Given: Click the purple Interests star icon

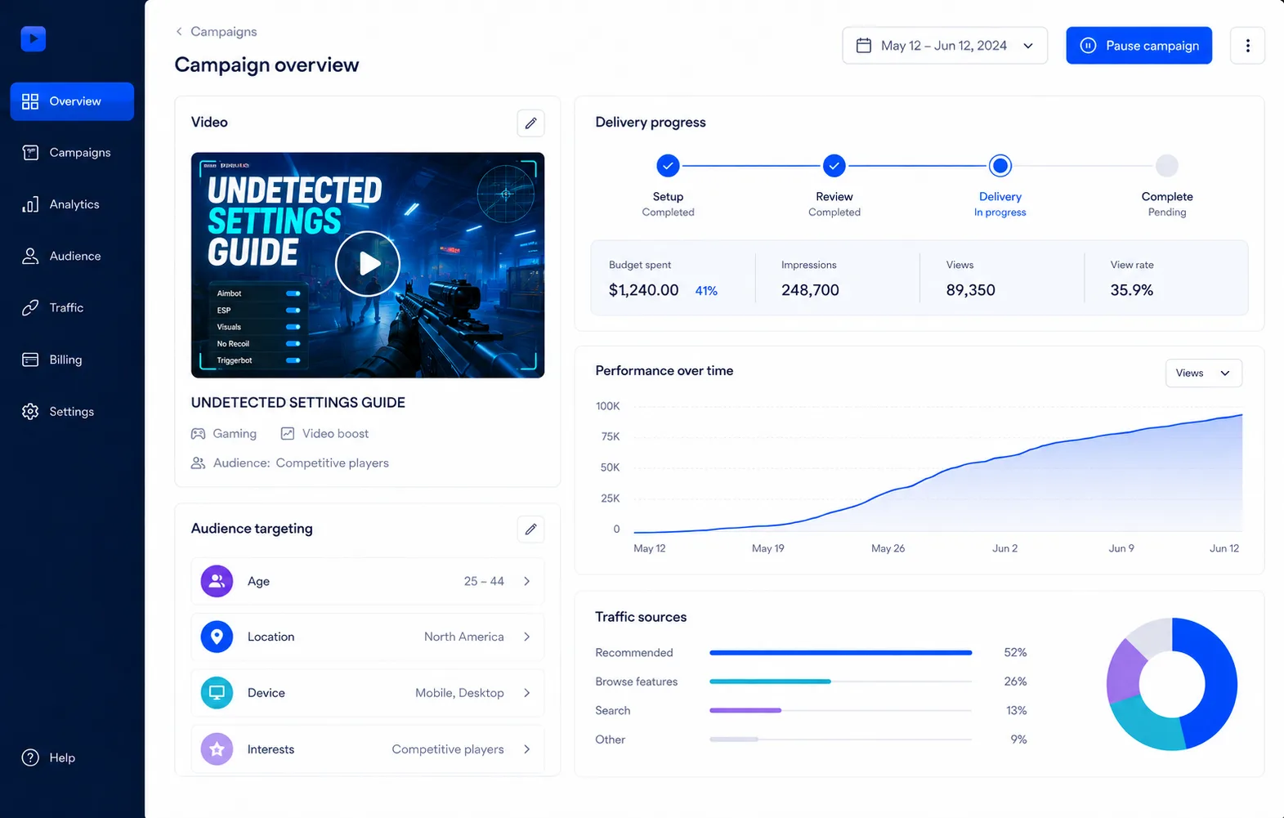Looking at the screenshot, I should (217, 749).
